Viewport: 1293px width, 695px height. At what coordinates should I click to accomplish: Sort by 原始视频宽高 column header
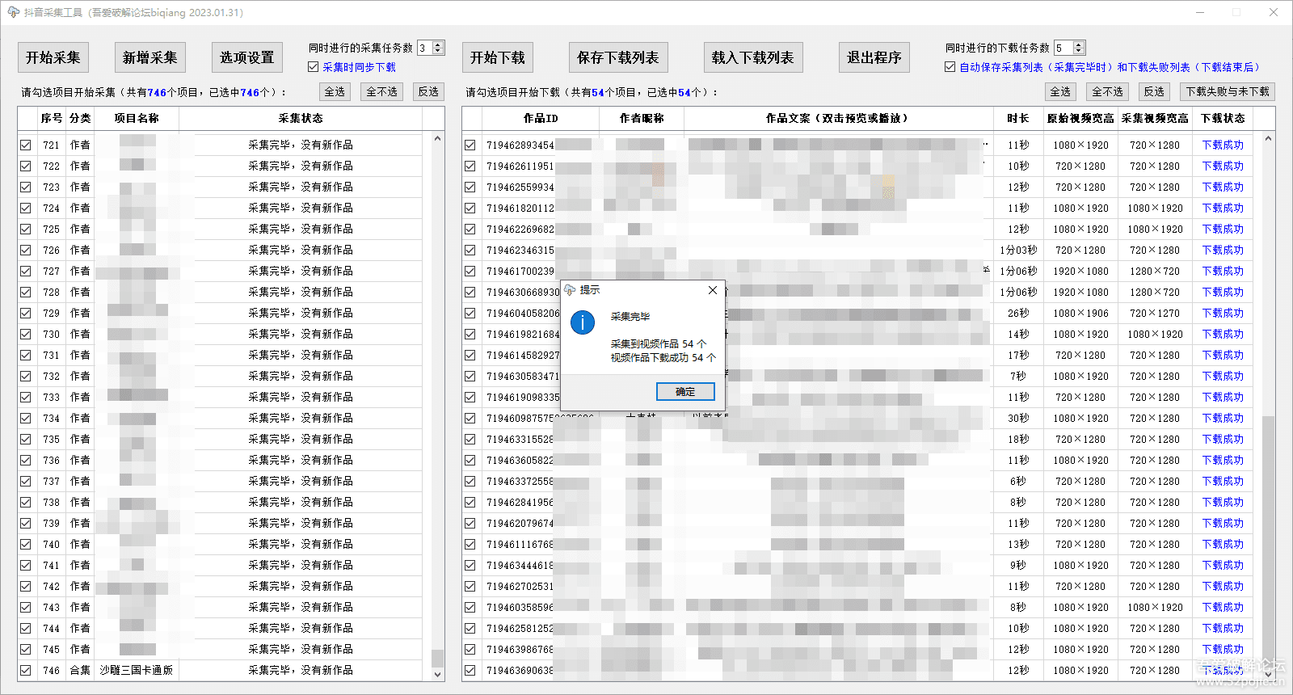[1080, 118]
